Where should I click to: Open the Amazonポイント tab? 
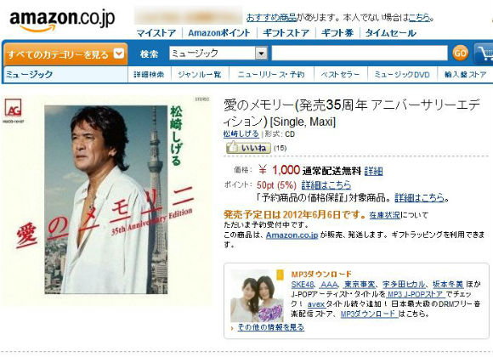pos(219,32)
